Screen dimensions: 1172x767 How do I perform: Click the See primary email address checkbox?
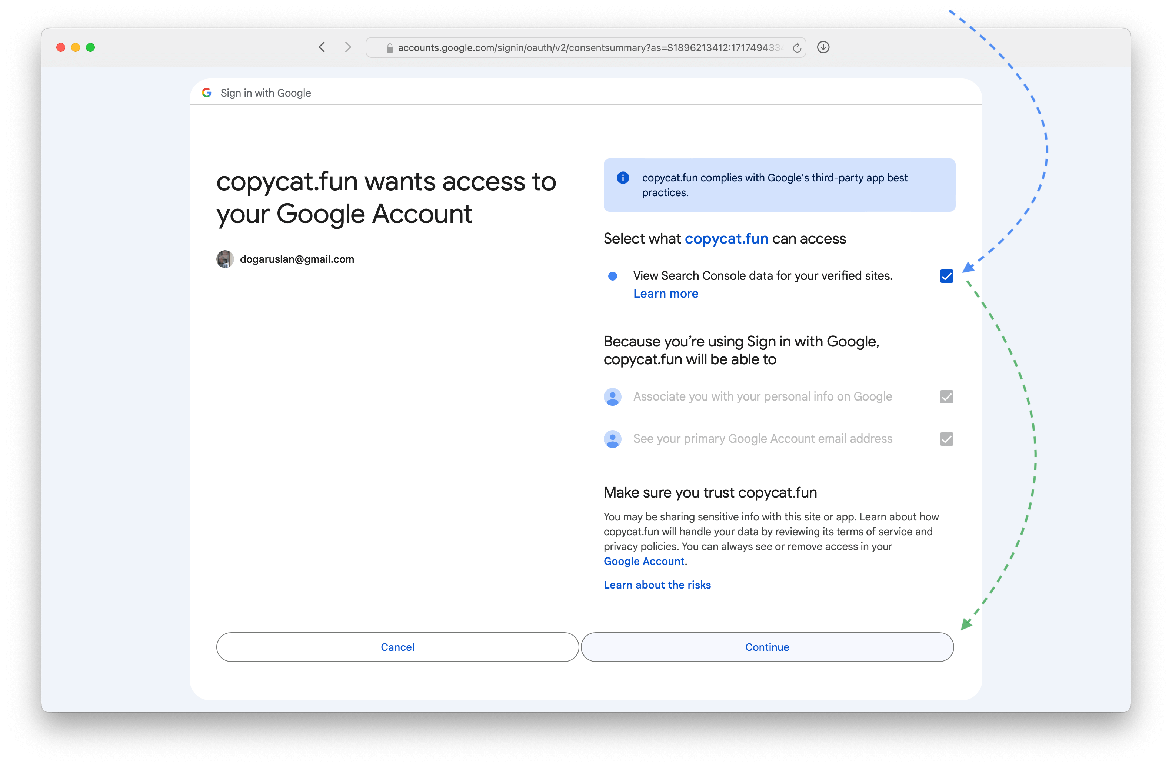pyautogui.click(x=946, y=439)
